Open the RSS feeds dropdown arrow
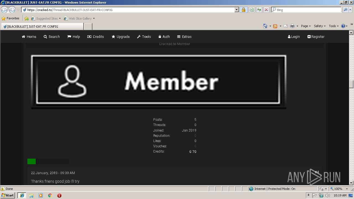The width and height of the screenshot is (354, 199). tap(280, 26)
